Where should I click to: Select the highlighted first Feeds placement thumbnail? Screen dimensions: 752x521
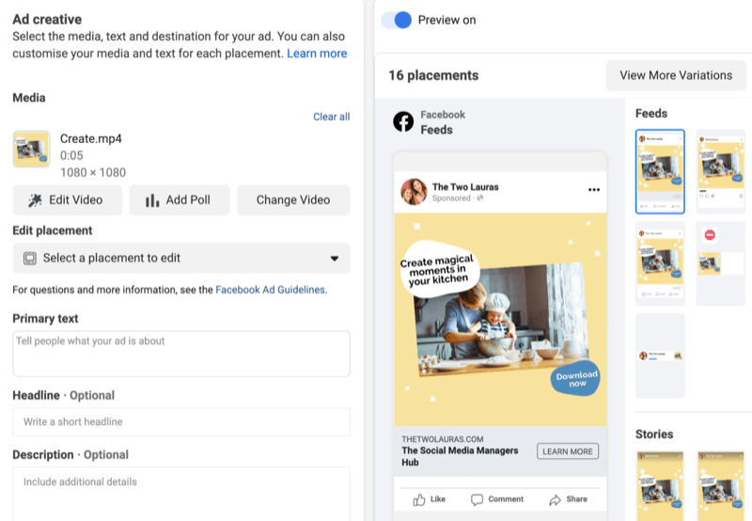(660, 171)
